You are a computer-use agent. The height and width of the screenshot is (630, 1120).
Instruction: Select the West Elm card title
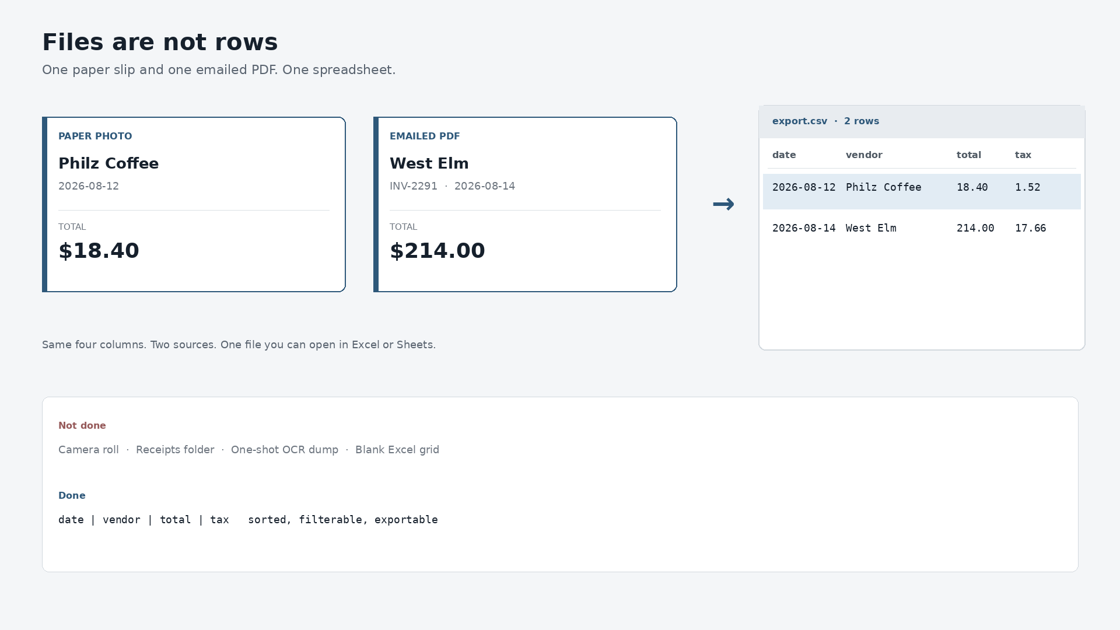[x=429, y=163]
